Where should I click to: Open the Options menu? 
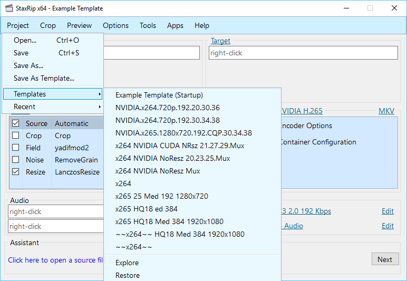coord(115,25)
